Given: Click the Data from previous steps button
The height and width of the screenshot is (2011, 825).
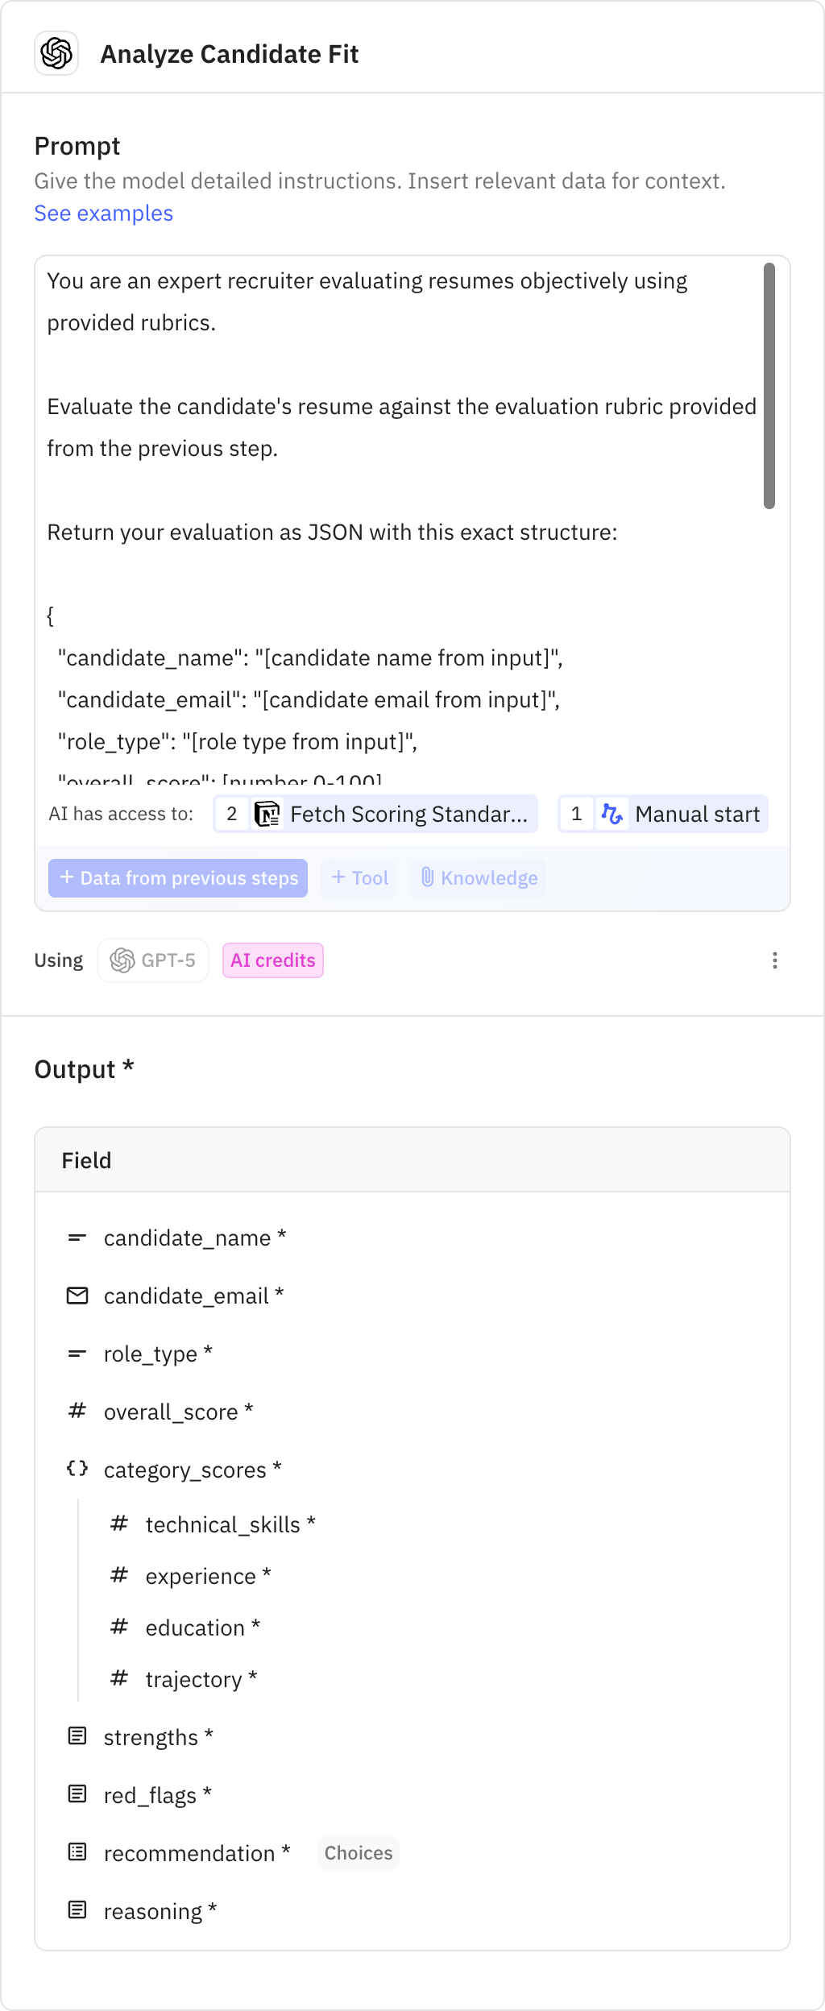Looking at the screenshot, I should (178, 877).
